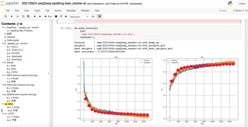Interrupt the kernel with the stop icon
This screenshot has height=127, width=248.
point(56,16)
